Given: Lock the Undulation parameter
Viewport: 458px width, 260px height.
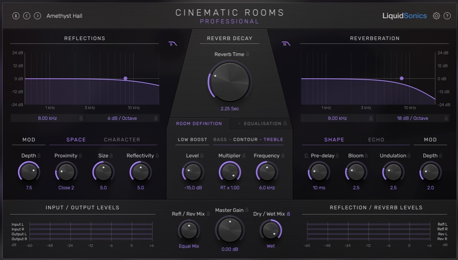Looking at the screenshot, I should (409, 156).
